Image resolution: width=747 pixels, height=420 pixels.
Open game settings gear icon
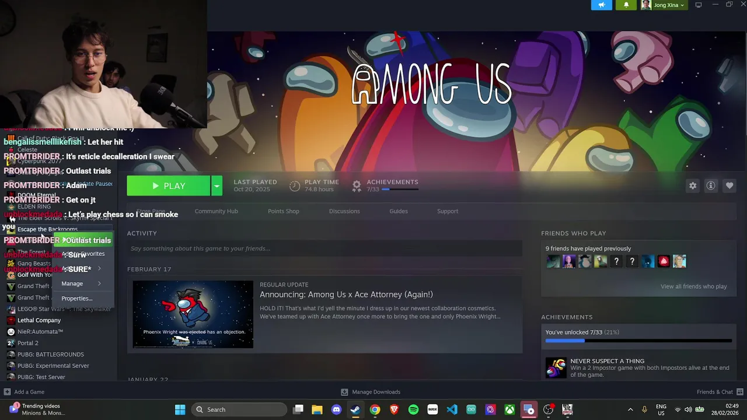[x=693, y=185]
